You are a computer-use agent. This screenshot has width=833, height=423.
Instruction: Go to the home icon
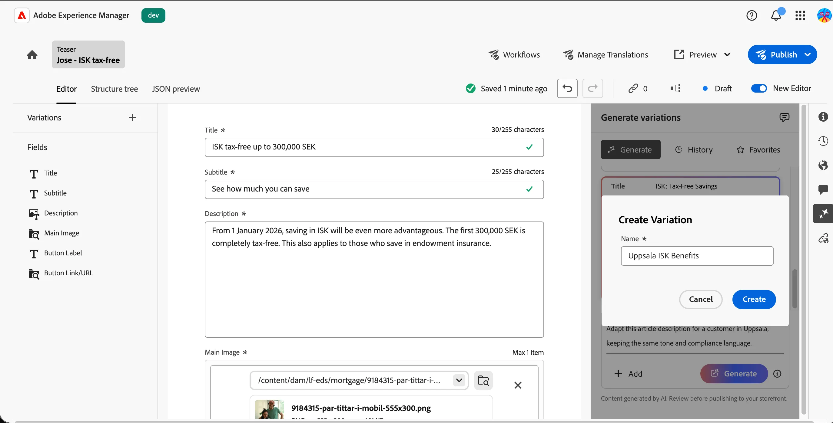pos(32,54)
